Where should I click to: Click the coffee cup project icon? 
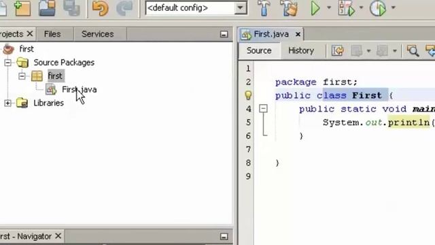coord(8,49)
